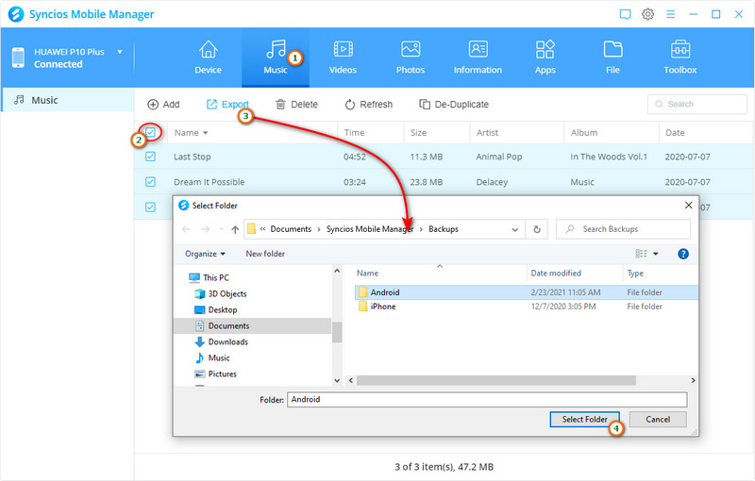Select the Android folder

526,292
